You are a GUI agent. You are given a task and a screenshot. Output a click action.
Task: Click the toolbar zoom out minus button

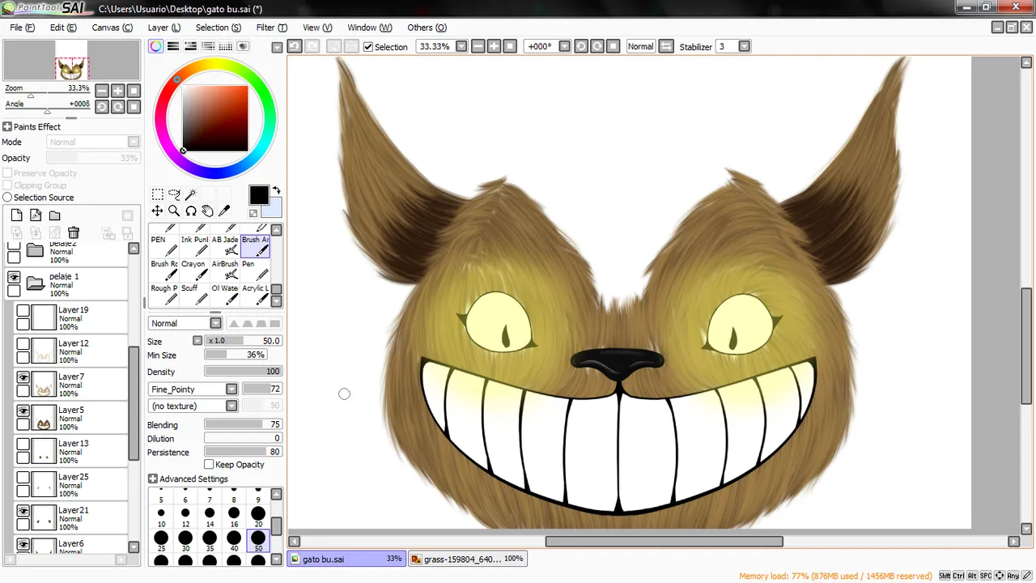(x=478, y=46)
